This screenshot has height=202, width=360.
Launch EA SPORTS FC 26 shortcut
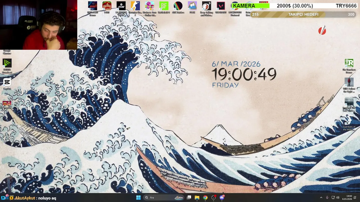coord(121,9)
